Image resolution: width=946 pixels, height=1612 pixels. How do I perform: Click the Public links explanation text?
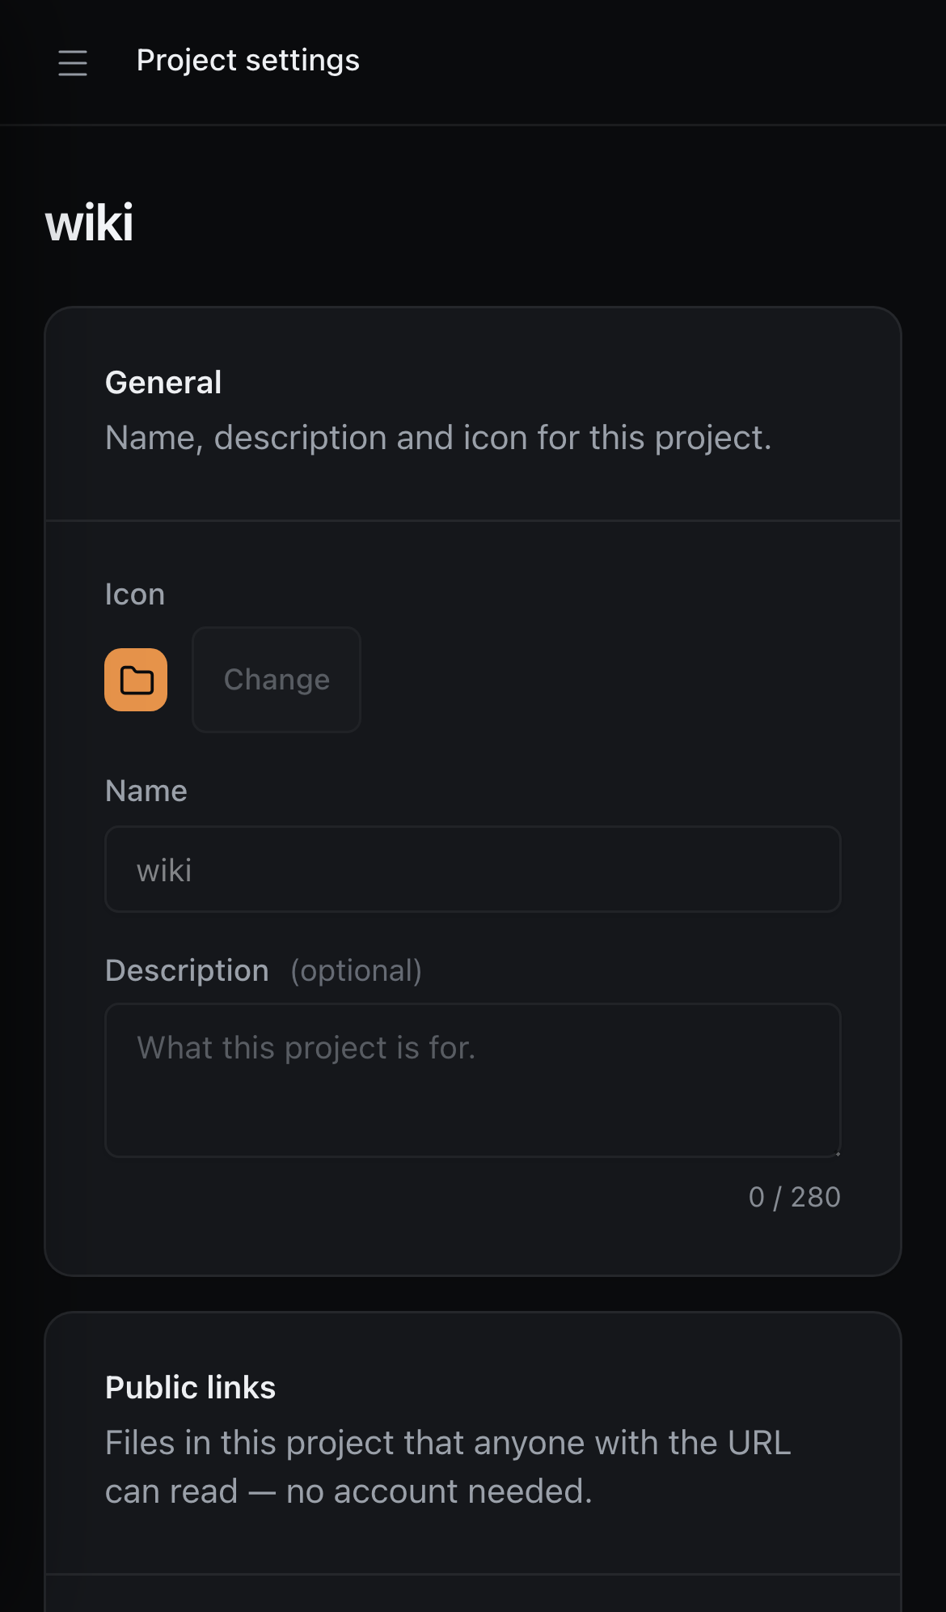[x=448, y=1467]
